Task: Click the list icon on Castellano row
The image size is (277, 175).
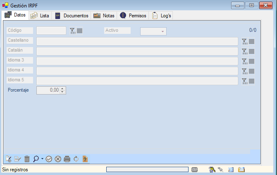Action: [251, 41]
